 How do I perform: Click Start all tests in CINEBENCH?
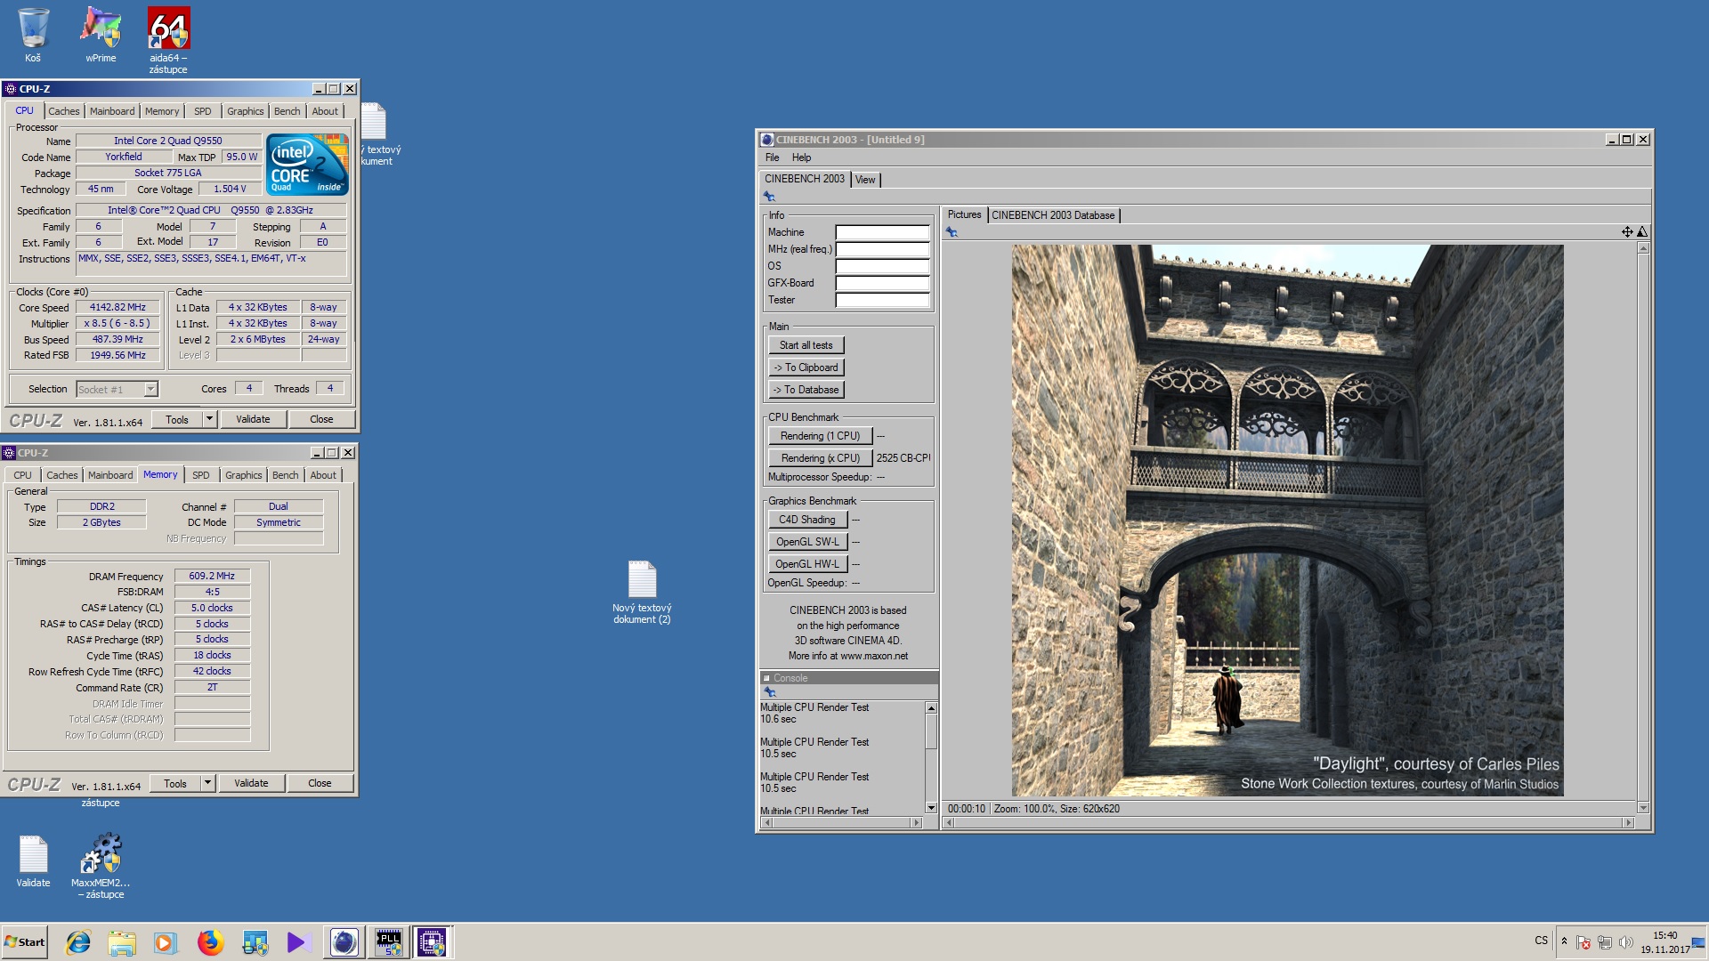[806, 345]
